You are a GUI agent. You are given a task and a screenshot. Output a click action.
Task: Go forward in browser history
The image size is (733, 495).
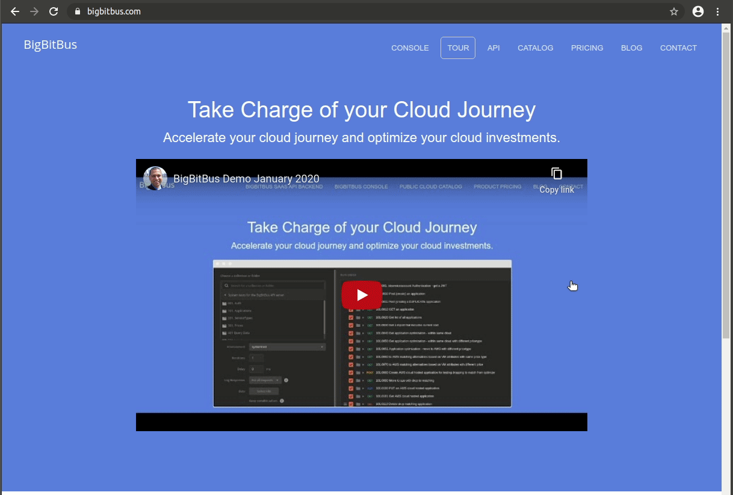34,11
